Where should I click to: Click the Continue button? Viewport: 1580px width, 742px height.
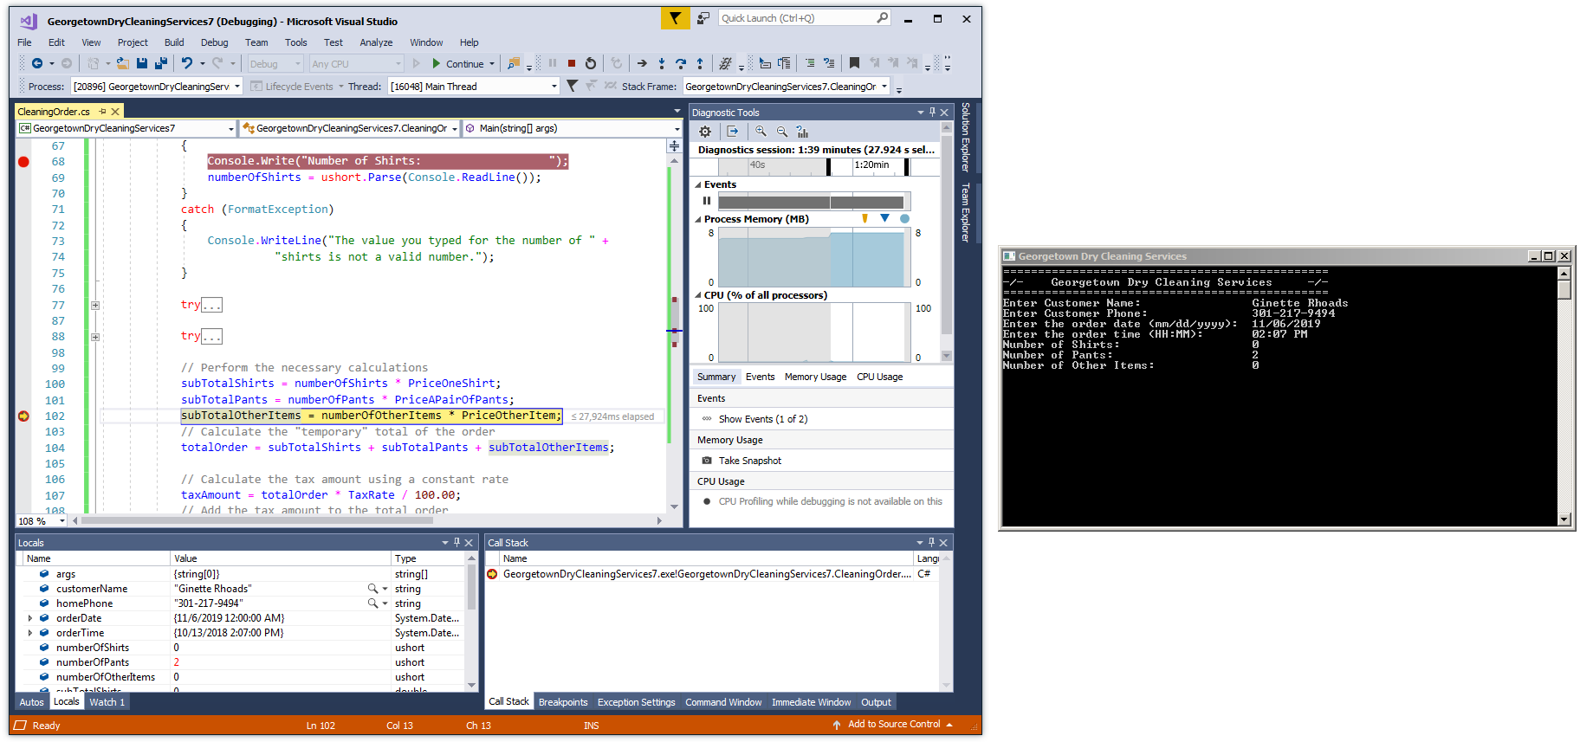click(x=463, y=63)
